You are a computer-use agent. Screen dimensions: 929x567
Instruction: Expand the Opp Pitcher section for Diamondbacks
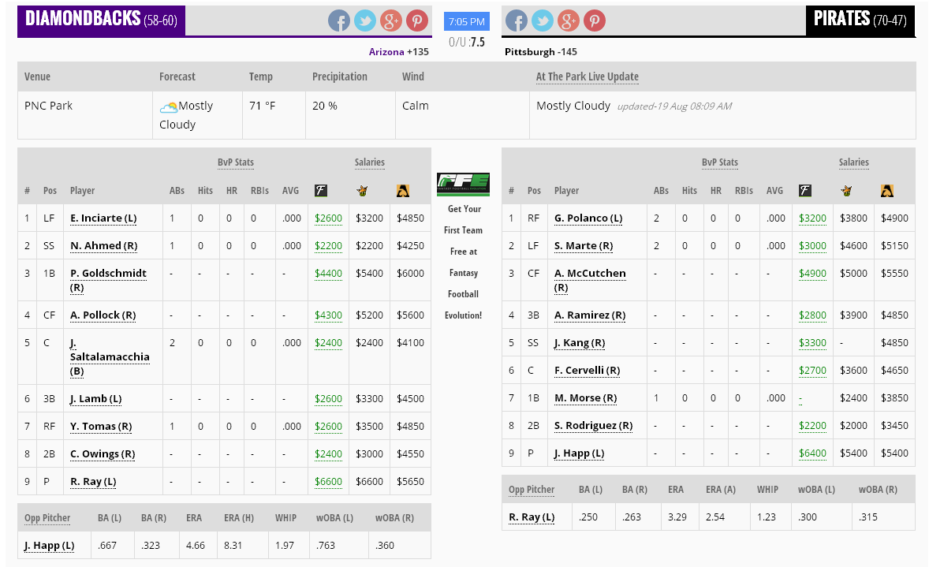(x=47, y=517)
